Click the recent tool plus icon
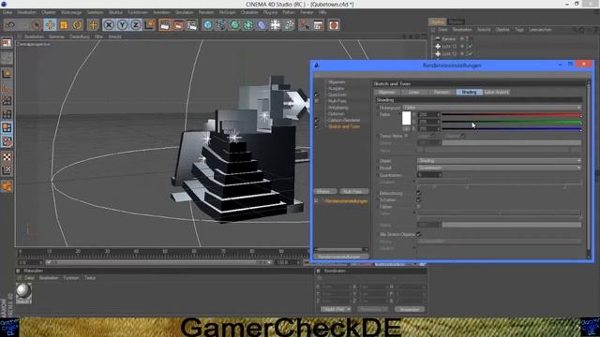Viewport: 600px width, 337px height. coord(93,25)
